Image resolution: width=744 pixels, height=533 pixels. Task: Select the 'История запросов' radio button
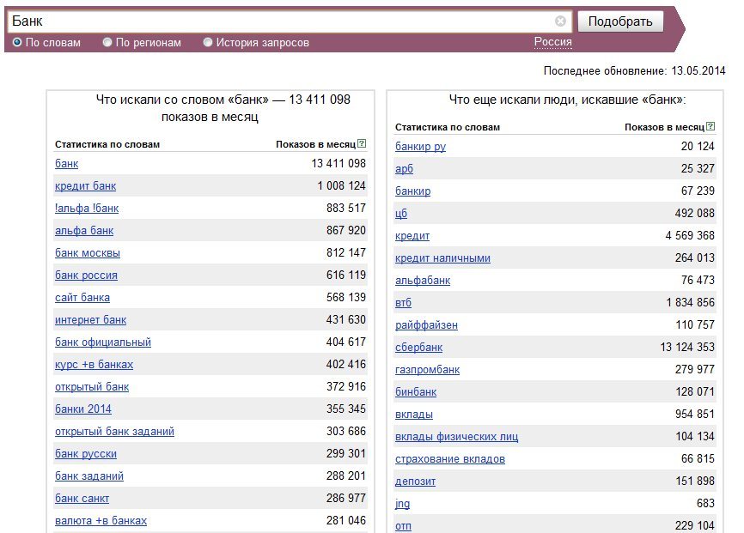tap(208, 42)
